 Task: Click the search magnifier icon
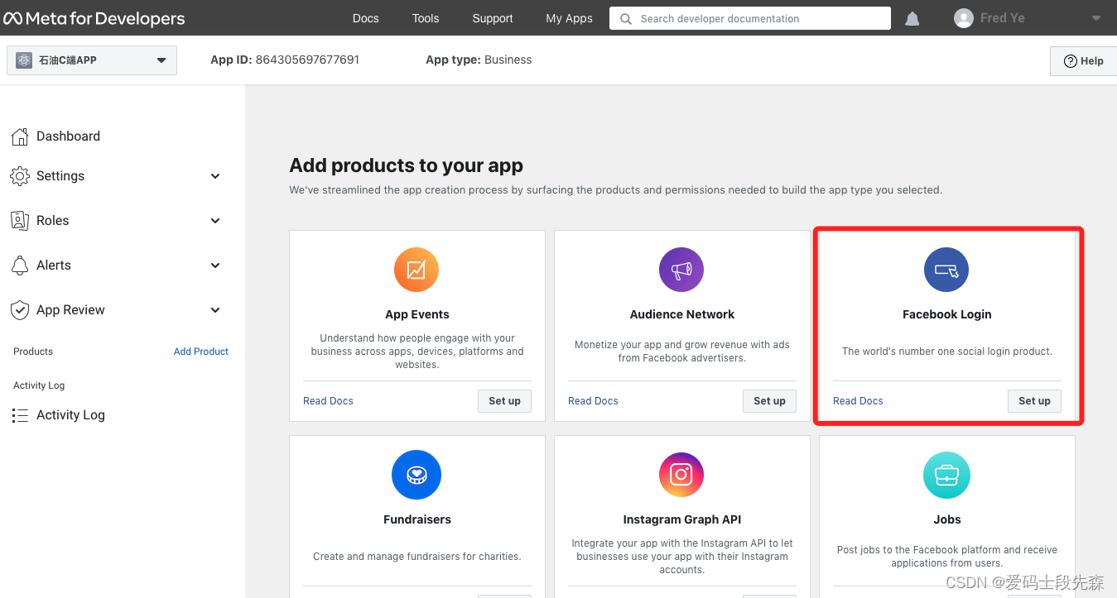(x=625, y=18)
